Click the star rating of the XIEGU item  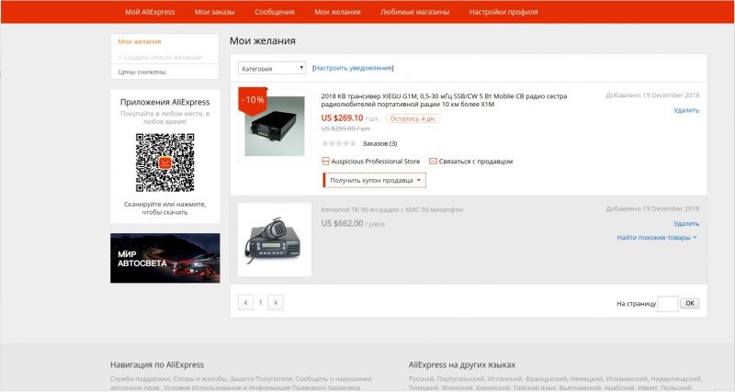tap(339, 143)
